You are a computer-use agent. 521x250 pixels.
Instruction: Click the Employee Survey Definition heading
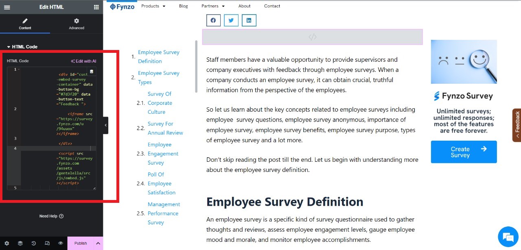coord(285,202)
